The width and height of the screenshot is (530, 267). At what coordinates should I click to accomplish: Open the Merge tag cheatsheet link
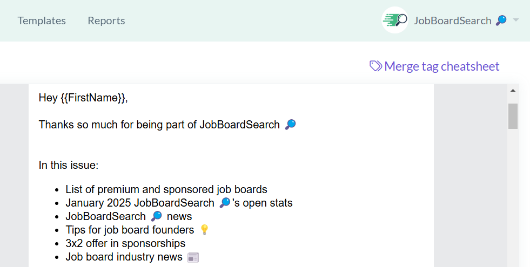pyautogui.click(x=441, y=66)
